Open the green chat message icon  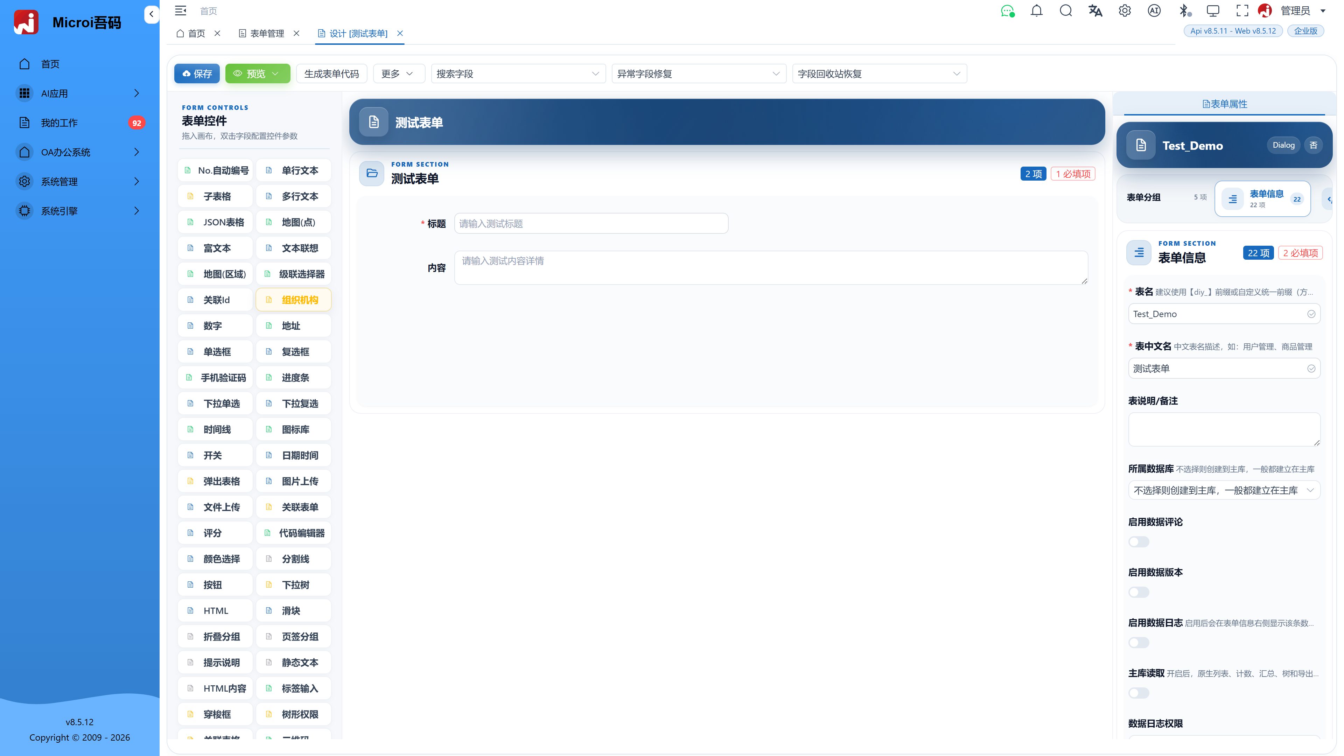(1008, 11)
